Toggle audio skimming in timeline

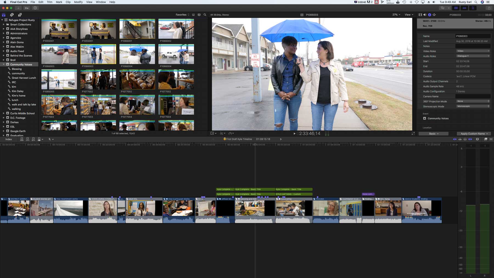[x=460, y=139]
